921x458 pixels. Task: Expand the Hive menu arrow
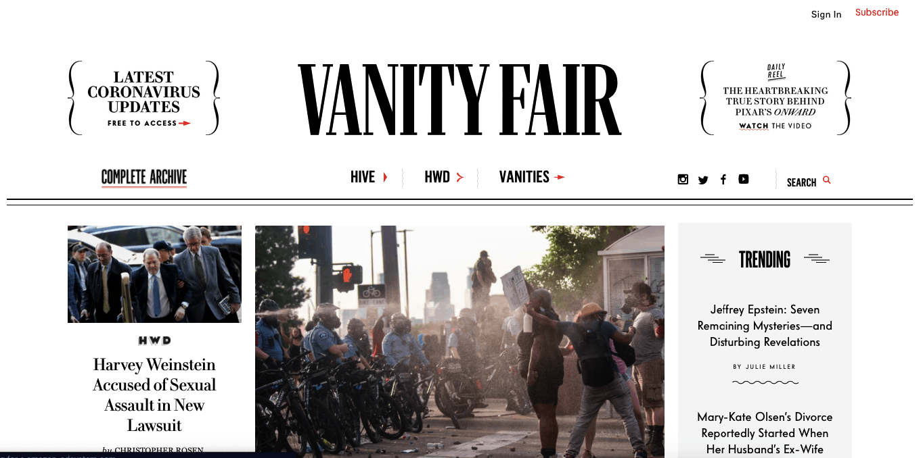[385, 177]
